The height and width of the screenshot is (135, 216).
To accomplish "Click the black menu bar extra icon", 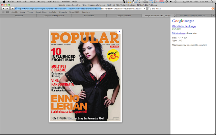I will coord(124,2).
